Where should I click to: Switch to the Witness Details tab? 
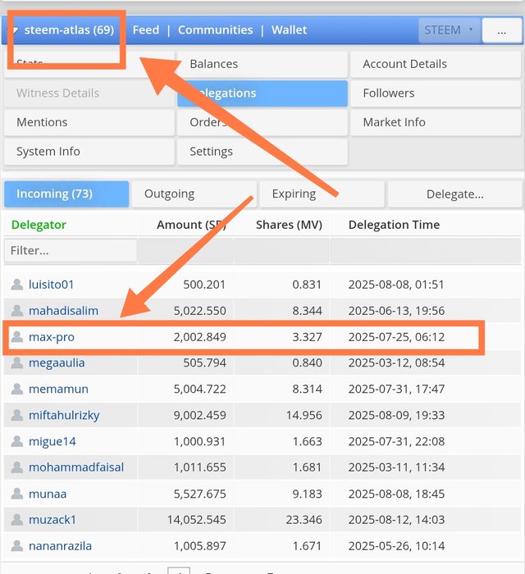(x=89, y=93)
